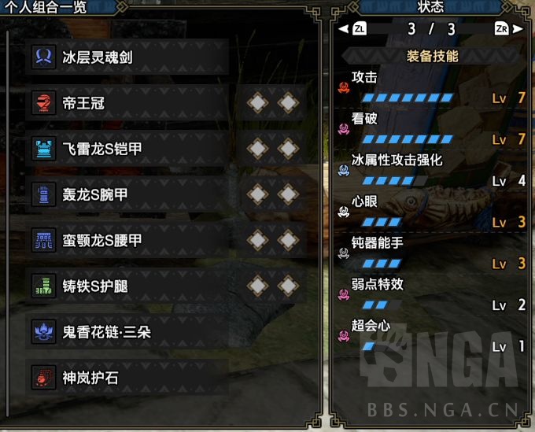Click the pink icon beside 弱点特效
Viewport: 535px width, 432px height.
click(344, 294)
